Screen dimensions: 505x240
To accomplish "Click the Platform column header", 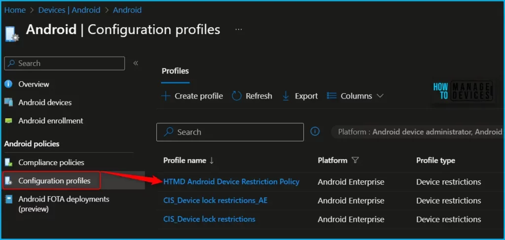I will click(332, 161).
